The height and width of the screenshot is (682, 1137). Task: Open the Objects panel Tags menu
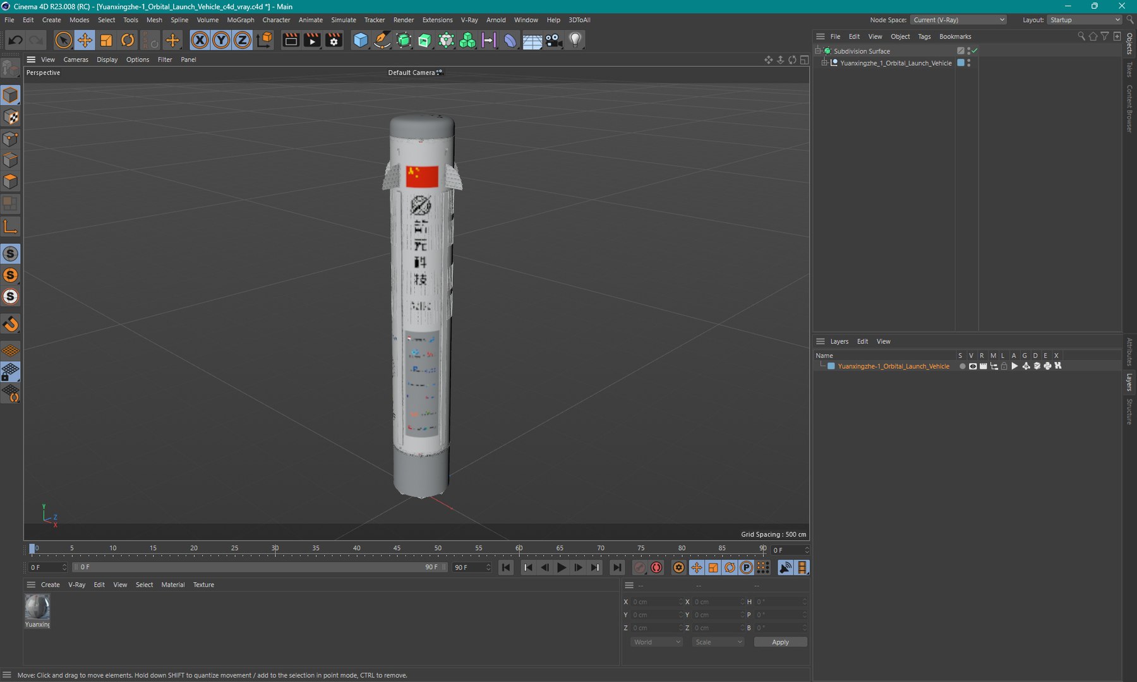tap(924, 37)
